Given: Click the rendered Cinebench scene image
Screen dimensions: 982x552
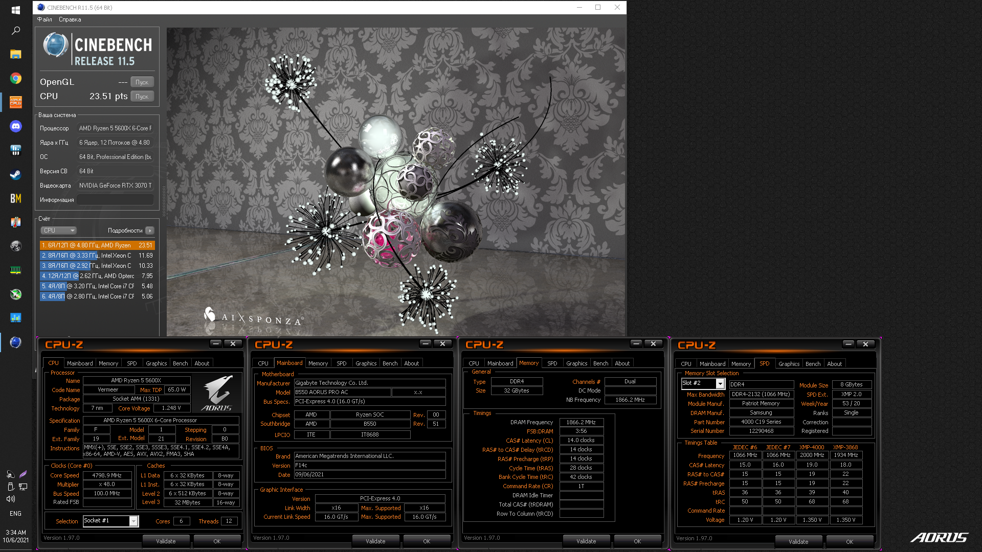Looking at the screenshot, I should click(396, 181).
